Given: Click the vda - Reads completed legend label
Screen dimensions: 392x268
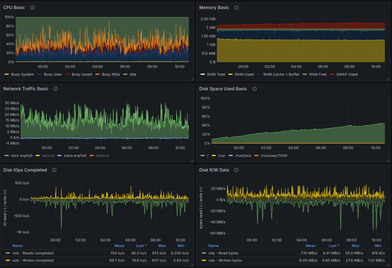Looking at the screenshot, I should (x=33, y=253).
